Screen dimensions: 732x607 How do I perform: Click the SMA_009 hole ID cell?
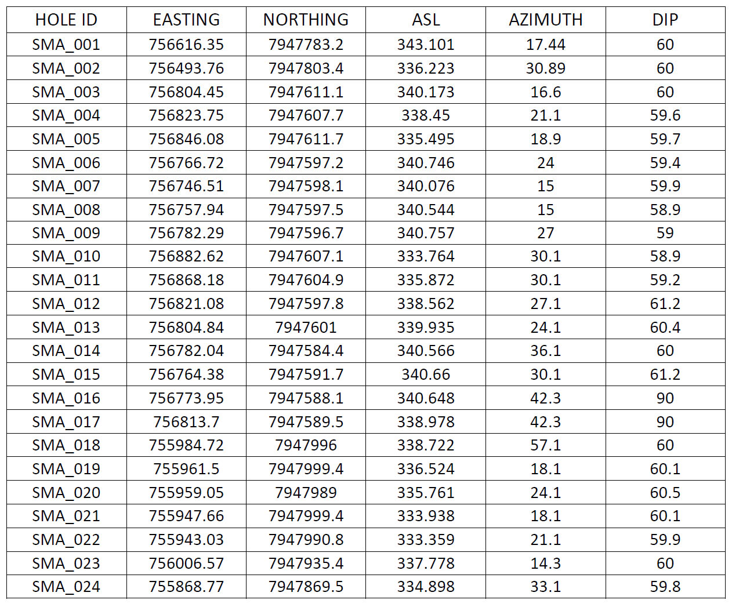66,233
